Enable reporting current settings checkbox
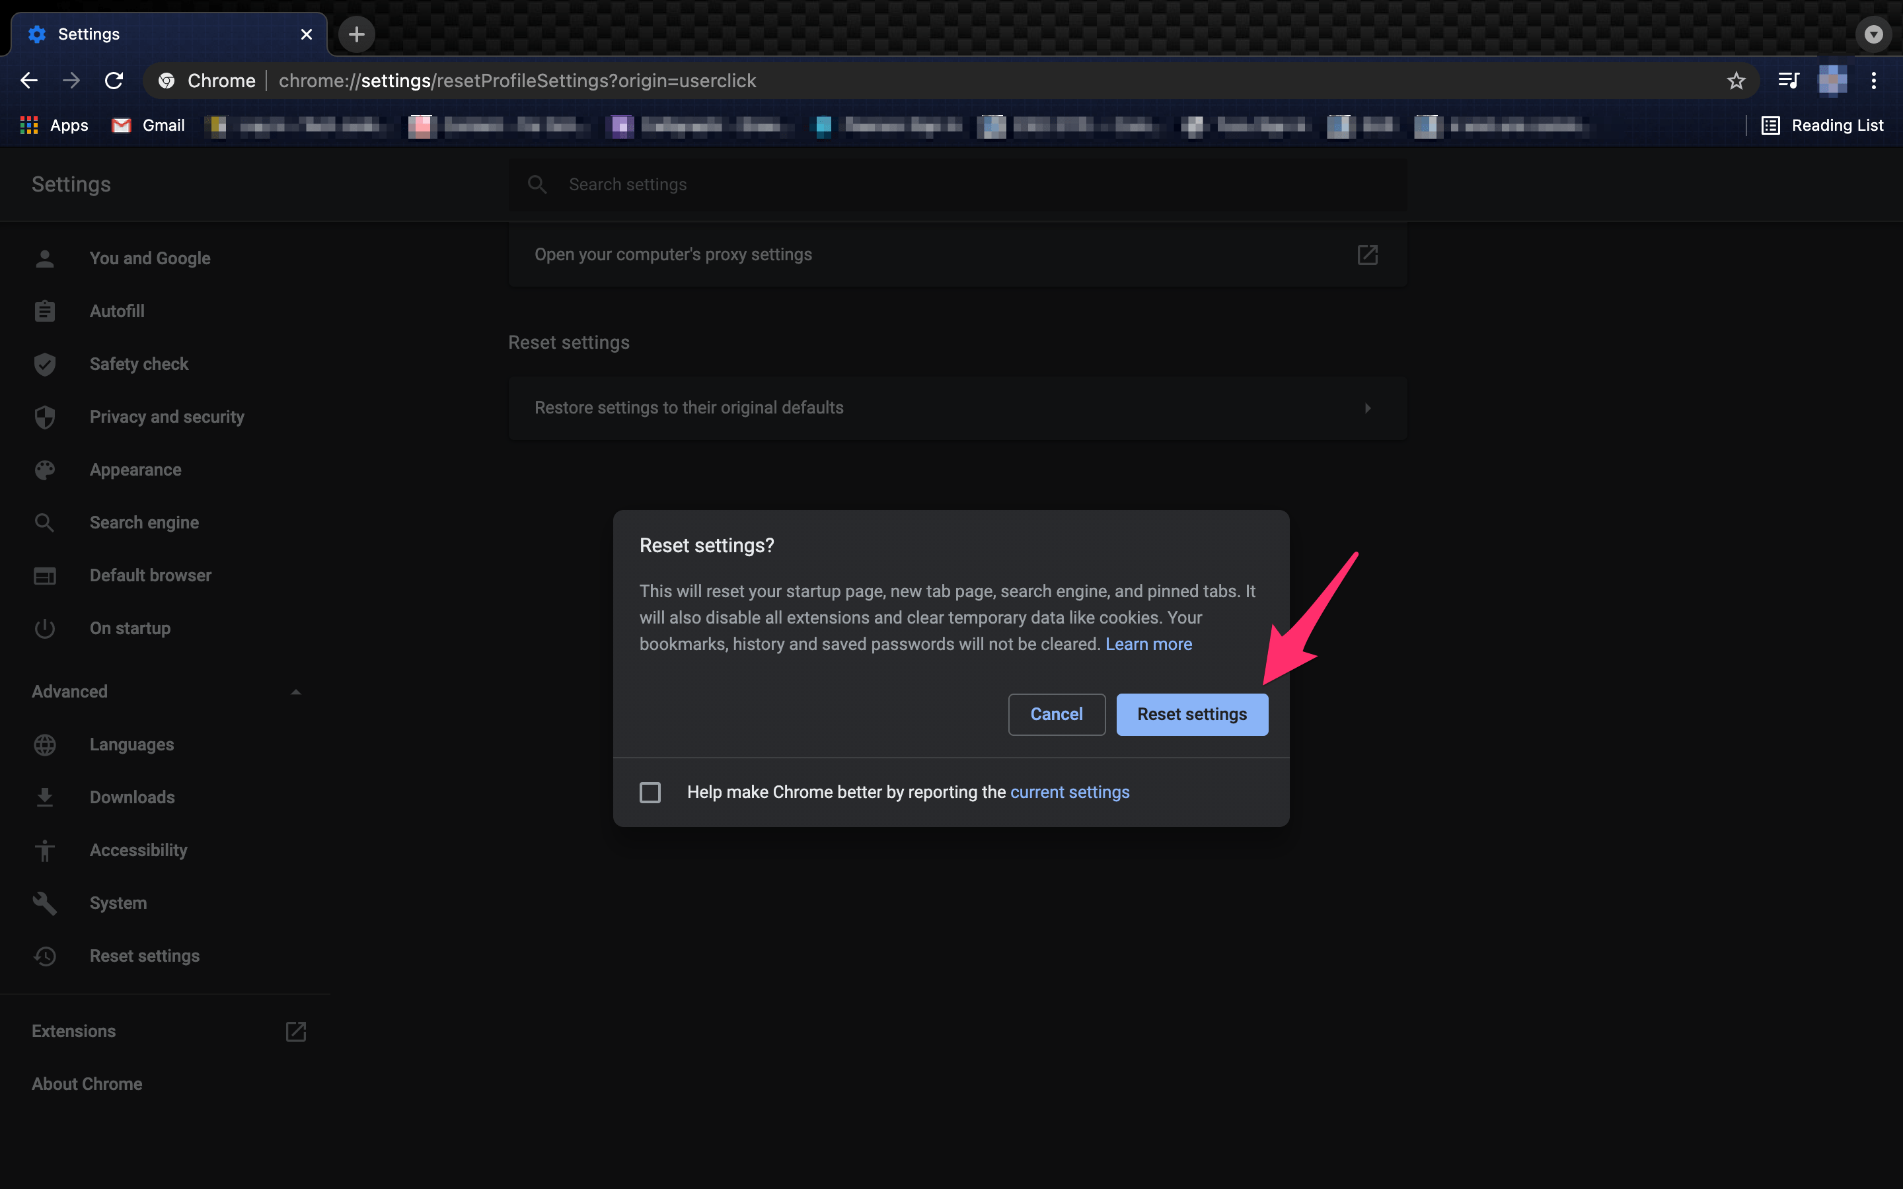 tap(650, 792)
